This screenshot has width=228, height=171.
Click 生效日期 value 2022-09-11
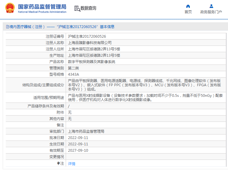coord(78,144)
